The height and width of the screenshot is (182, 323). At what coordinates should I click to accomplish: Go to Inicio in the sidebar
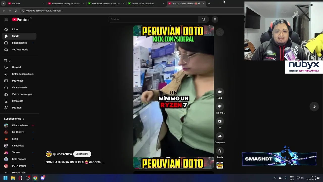click(19, 29)
